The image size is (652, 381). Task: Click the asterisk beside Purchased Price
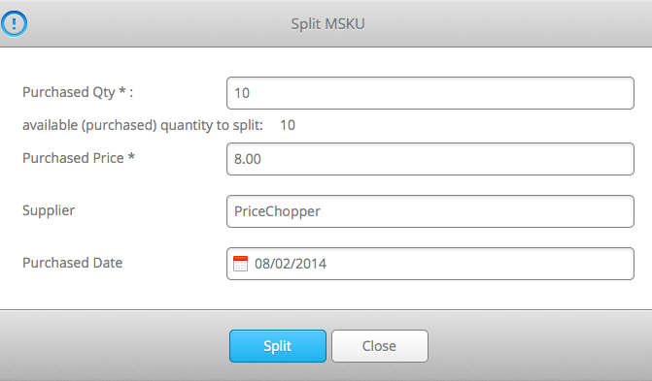click(x=131, y=156)
